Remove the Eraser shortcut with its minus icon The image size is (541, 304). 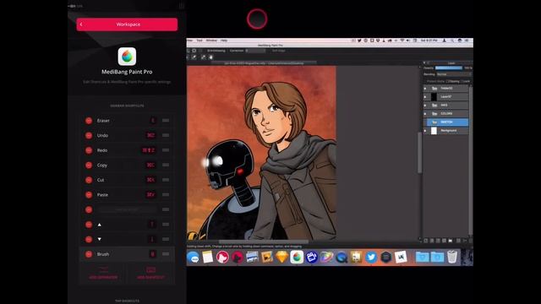pos(89,121)
